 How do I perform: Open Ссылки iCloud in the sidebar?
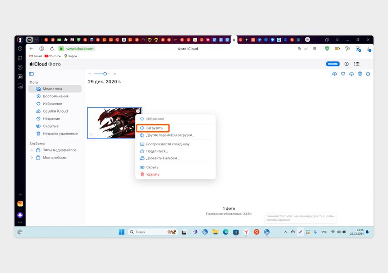55,111
